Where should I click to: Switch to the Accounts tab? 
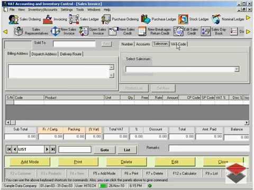tap(143, 44)
